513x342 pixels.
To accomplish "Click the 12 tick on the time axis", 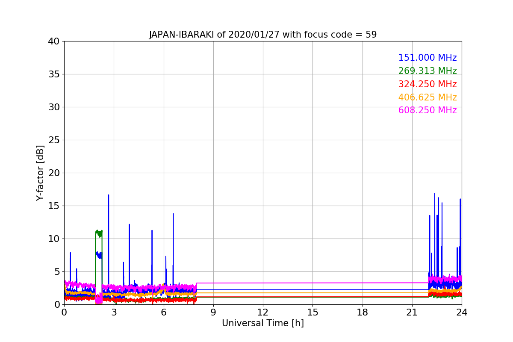I will point(263,313).
